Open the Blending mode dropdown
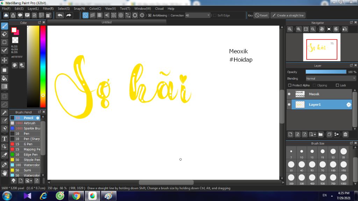Viewport: 358px width, 201px height. 331,79
